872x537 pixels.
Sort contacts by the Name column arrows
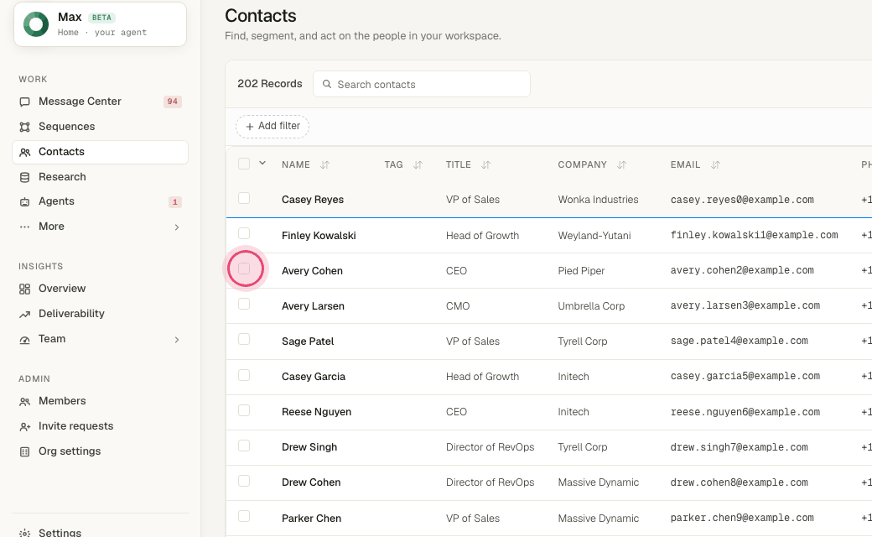click(324, 164)
